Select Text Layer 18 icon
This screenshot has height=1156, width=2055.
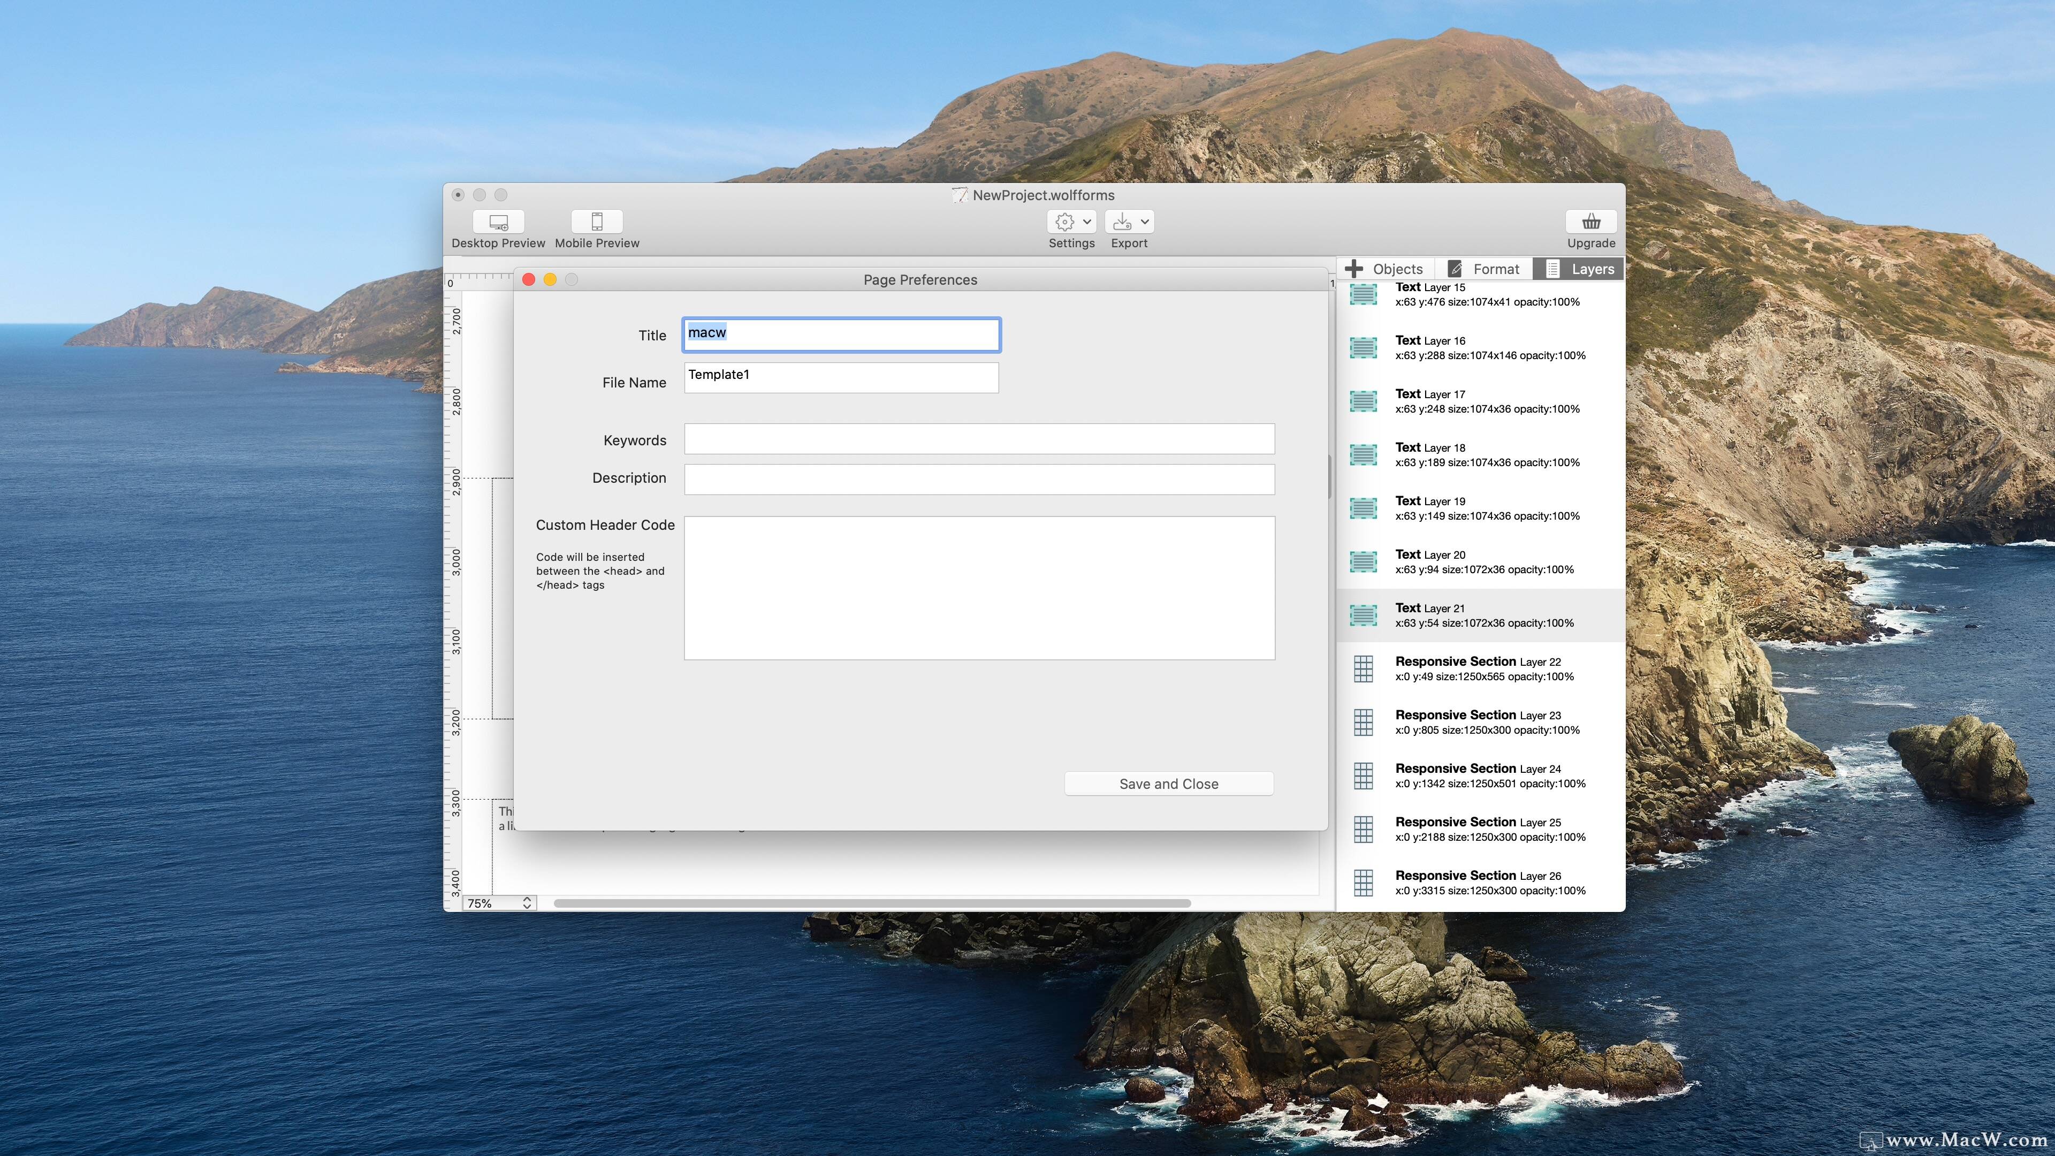click(1364, 455)
